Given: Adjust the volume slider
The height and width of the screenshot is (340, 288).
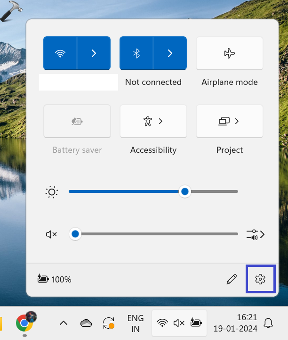Looking at the screenshot, I should (153, 234).
